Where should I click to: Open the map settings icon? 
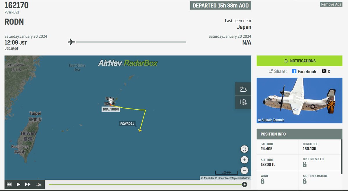243,102
